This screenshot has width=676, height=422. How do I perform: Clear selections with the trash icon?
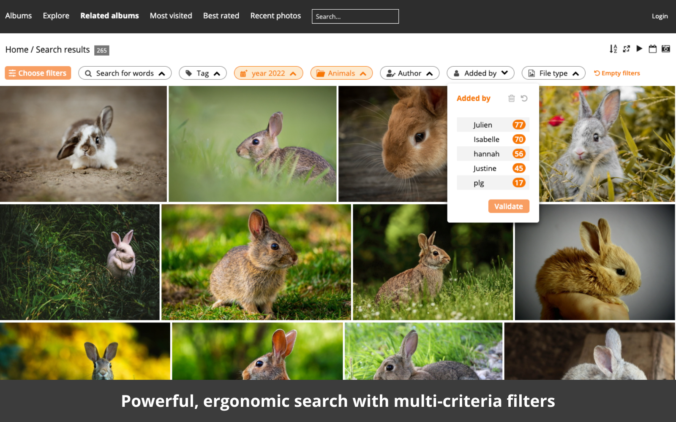pyautogui.click(x=512, y=98)
